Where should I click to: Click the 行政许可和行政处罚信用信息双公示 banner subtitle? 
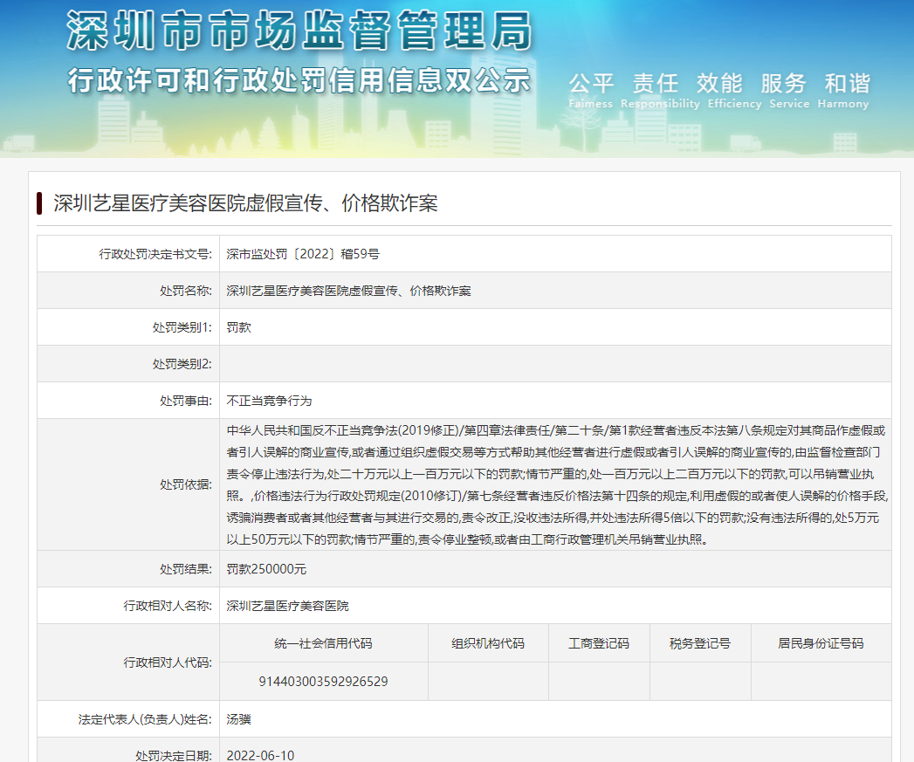[x=299, y=81]
